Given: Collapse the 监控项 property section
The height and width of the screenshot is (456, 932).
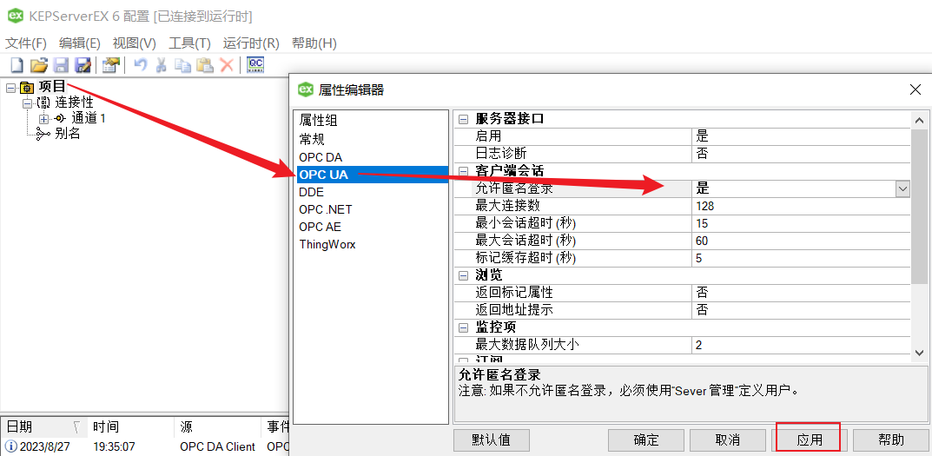Looking at the screenshot, I should click(463, 327).
